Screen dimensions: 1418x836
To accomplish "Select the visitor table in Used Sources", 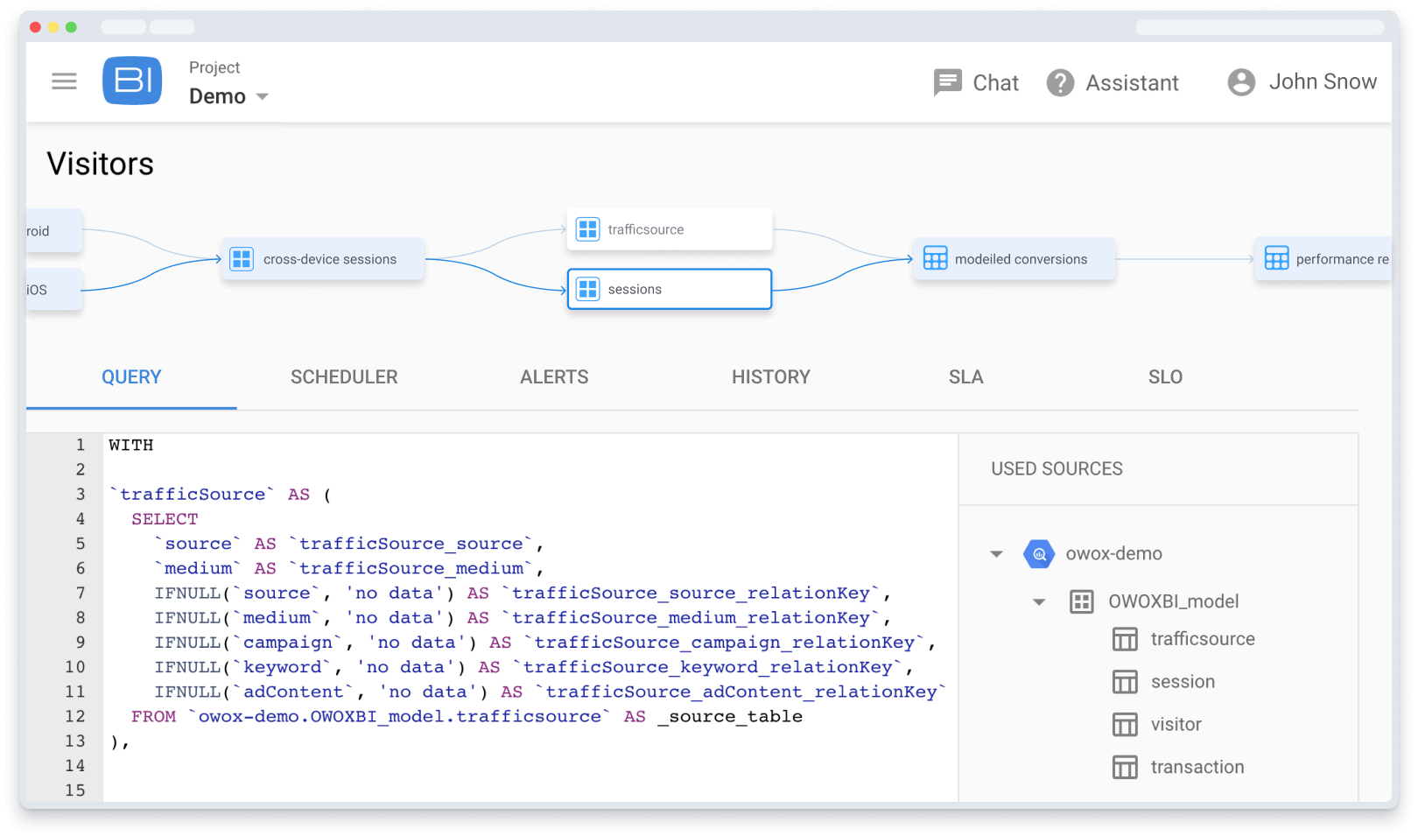I will coord(1176,724).
